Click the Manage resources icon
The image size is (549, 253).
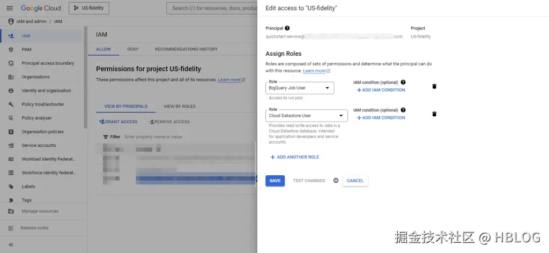pos(11,211)
